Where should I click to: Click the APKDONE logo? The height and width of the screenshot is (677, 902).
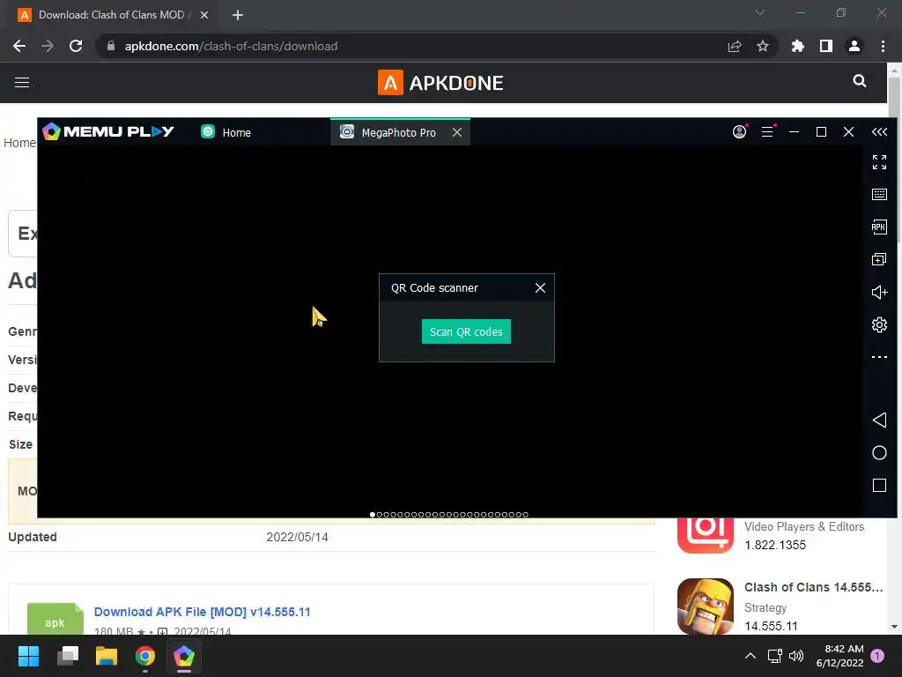coord(440,83)
